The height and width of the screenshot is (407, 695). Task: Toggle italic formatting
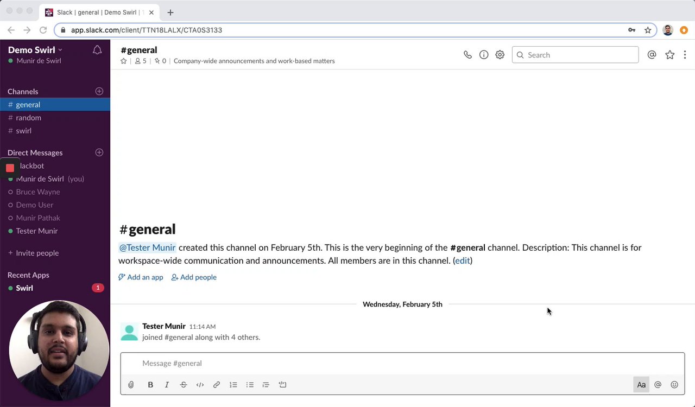(x=167, y=385)
